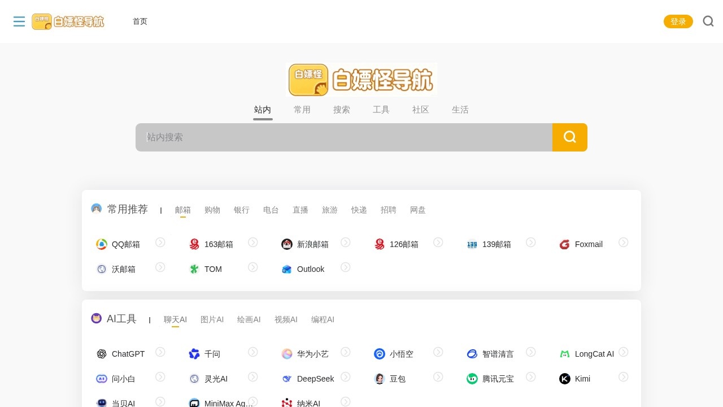
Task: Switch to the 视频AI tab
Action: 286,319
